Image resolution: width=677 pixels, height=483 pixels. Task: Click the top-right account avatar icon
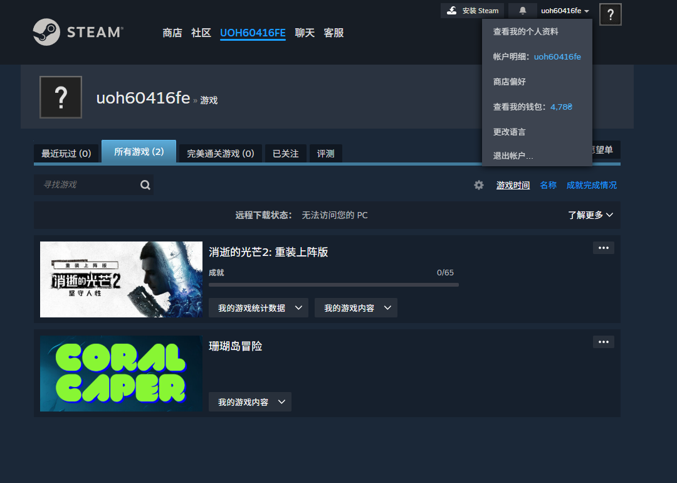[x=610, y=14]
